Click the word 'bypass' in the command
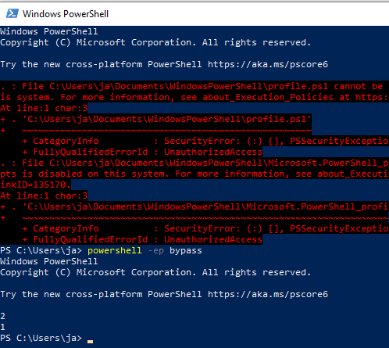 186,251
